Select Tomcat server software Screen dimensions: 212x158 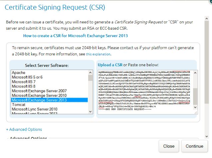19,104
